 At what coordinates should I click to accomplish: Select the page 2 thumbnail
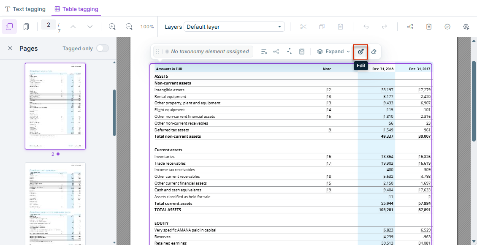point(55,106)
